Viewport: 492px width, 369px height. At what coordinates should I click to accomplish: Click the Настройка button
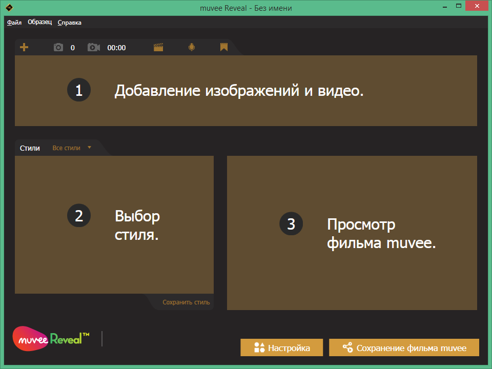tap(281, 347)
